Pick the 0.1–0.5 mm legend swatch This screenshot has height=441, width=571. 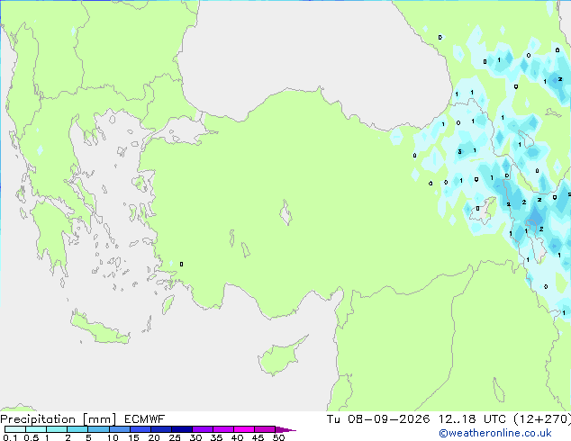coord(15,429)
